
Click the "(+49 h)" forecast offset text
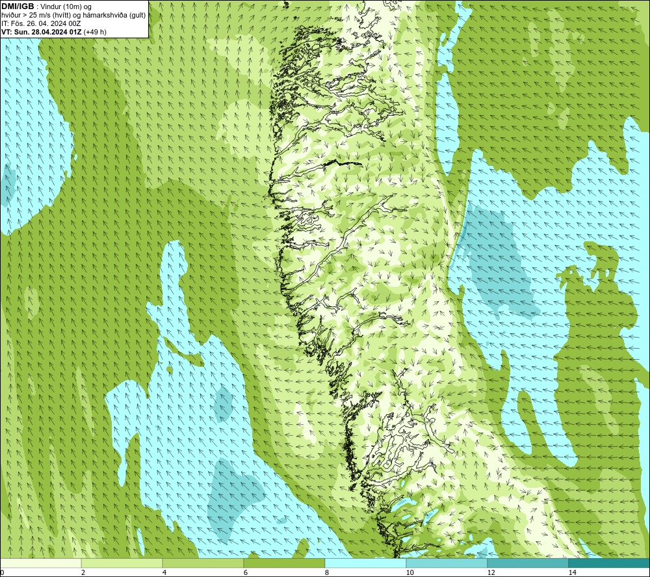(x=95, y=32)
